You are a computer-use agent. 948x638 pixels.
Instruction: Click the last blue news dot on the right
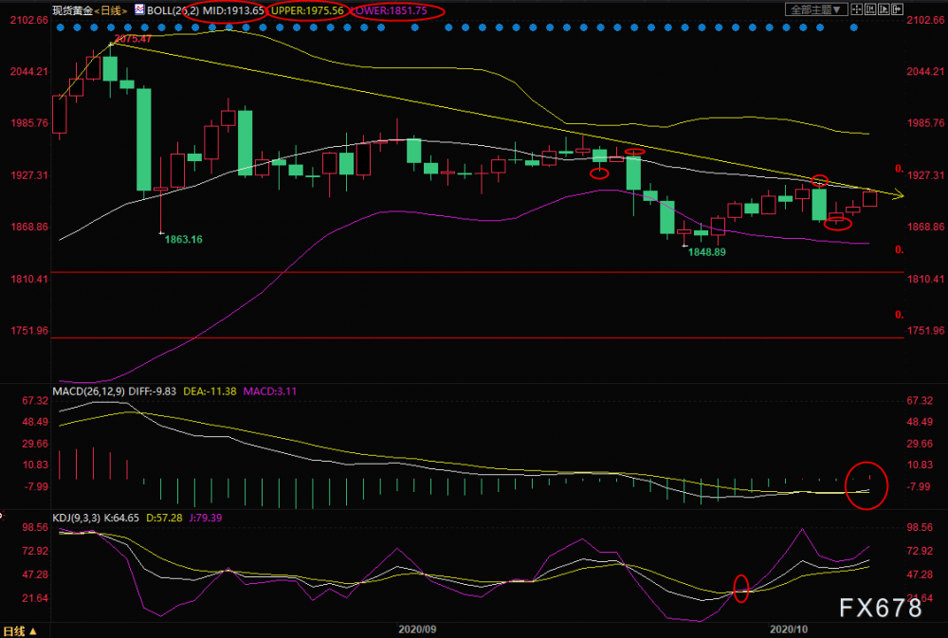854,27
